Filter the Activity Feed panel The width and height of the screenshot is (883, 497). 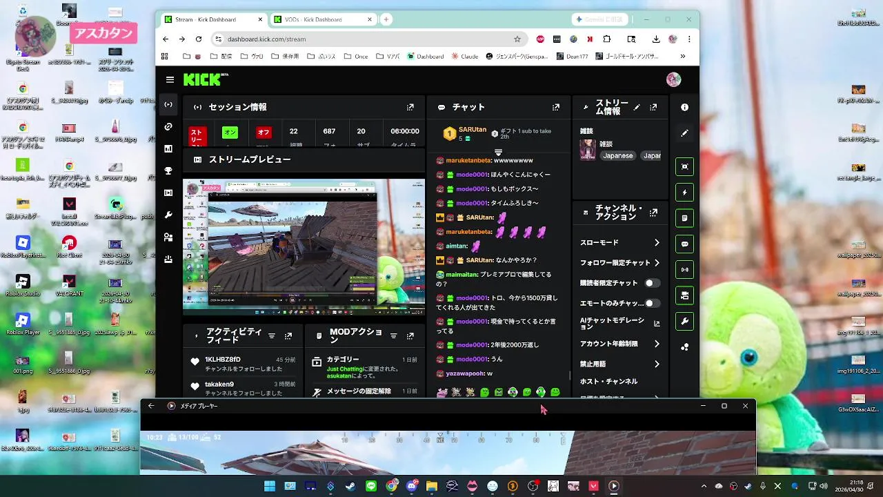(x=272, y=336)
